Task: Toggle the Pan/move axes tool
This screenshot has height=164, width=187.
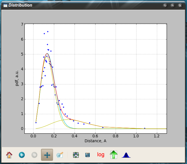Action: pyautogui.click(x=47, y=155)
